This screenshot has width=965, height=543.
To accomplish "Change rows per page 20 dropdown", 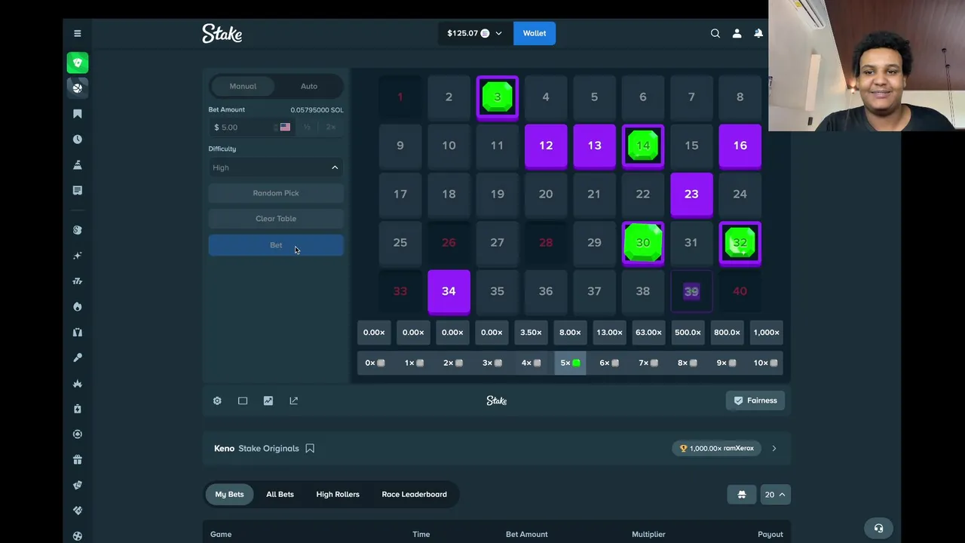I will tap(774, 495).
